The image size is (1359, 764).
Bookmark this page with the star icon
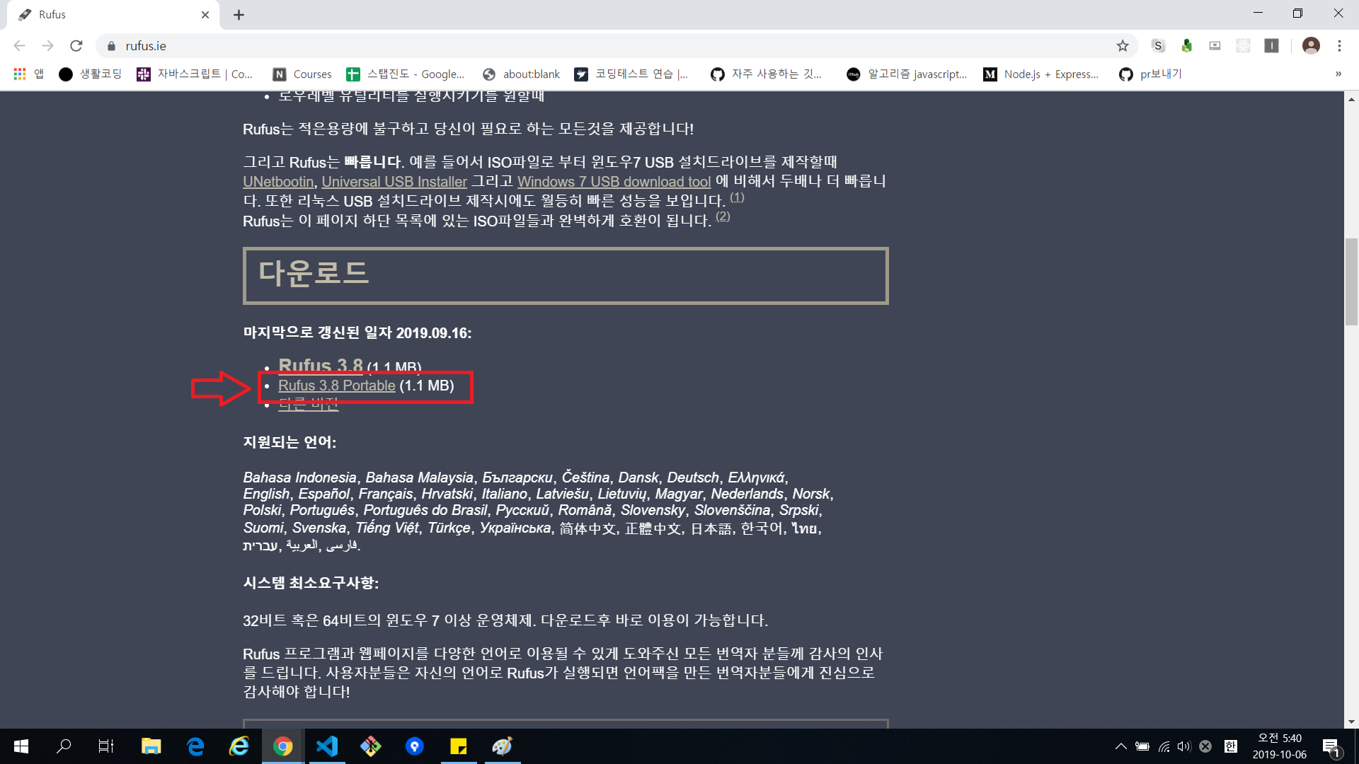[x=1123, y=46]
